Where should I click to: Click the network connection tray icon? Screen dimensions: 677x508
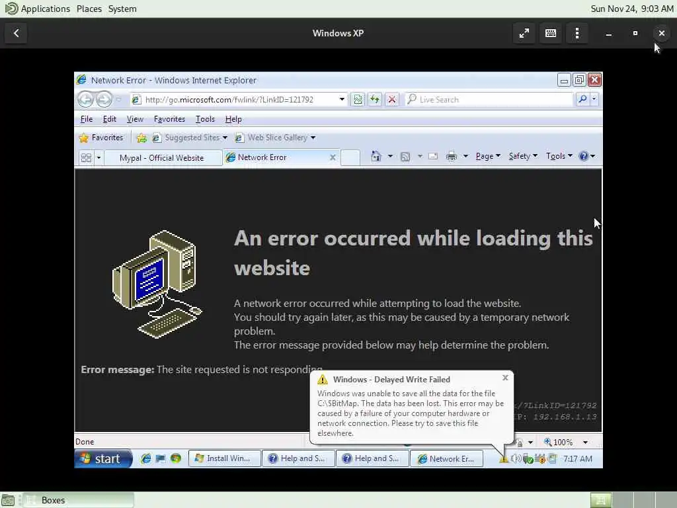(x=552, y=459)
